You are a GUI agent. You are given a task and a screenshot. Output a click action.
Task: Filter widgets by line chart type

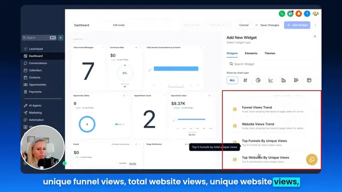click(x=271, y=81)
